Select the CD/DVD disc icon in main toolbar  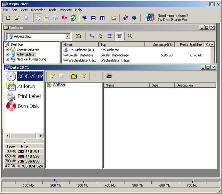click(38, 18)
